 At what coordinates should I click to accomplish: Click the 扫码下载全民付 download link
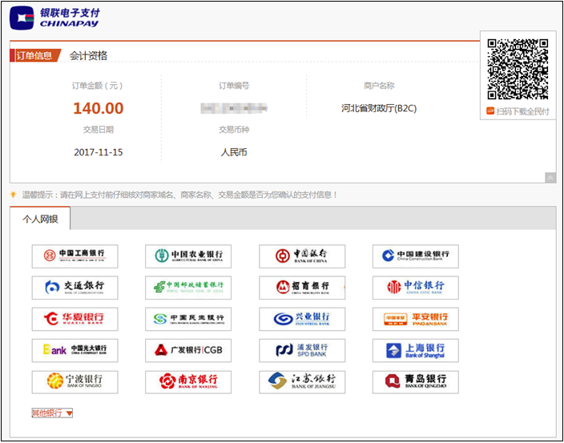[x=518, y=111]
